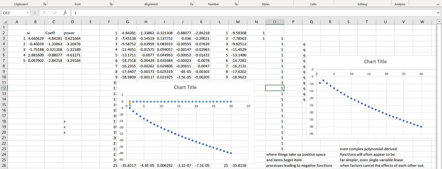Image resolution: width=442 pixels, height=169 pixels.
Task: Click the Name Box resize dots handle
Action: (35, 13)
